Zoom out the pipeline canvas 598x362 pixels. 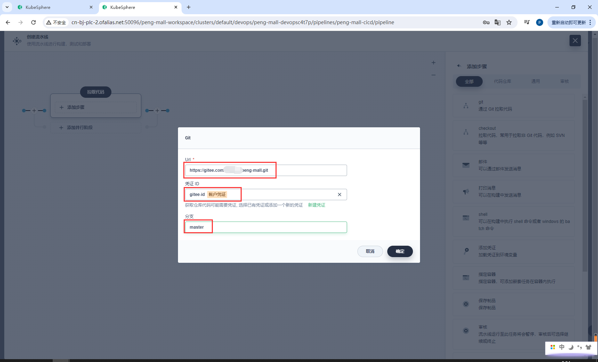pos(434,75)
